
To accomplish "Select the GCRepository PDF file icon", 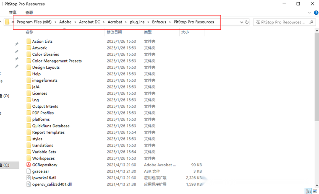I will (29, 165).
